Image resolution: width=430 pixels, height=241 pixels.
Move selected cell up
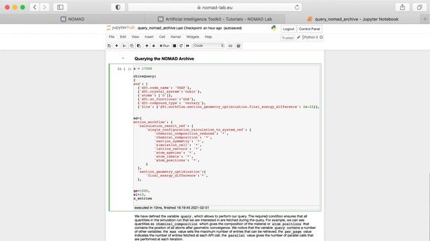coord(146,46)
